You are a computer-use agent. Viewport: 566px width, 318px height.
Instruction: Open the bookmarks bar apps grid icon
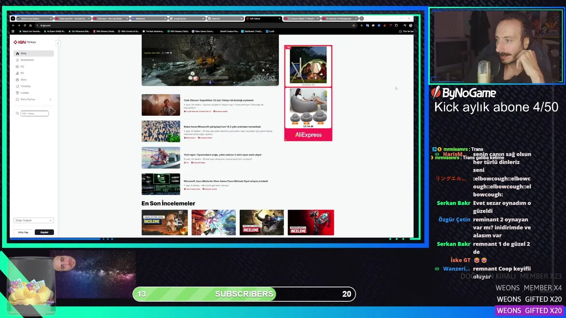[13, 31]
